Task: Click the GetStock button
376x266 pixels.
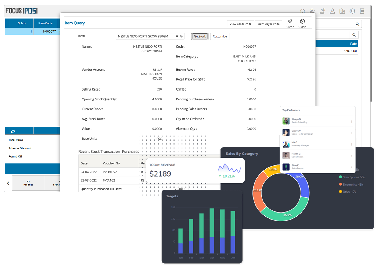Action: [x=200, y=36]
